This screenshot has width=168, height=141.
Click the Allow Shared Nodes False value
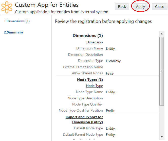click(110, 73)
